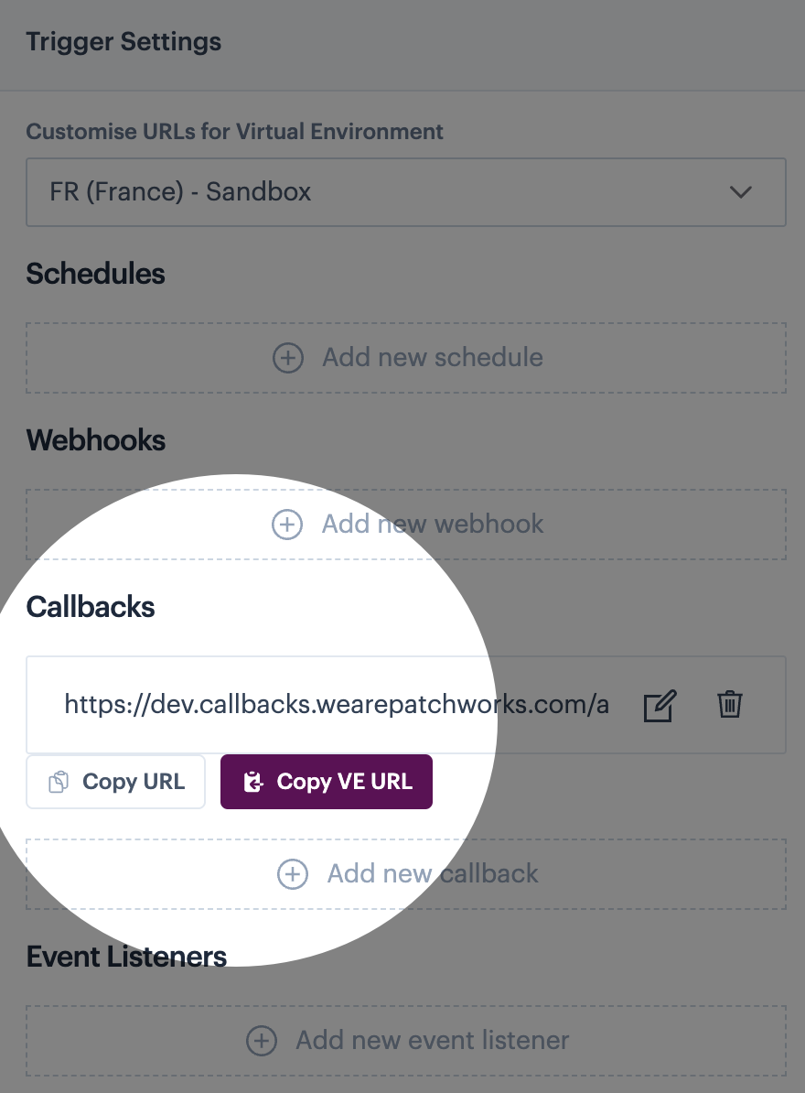
Task: Choose the Add new webhook label
Action: (x=432, y=525)
